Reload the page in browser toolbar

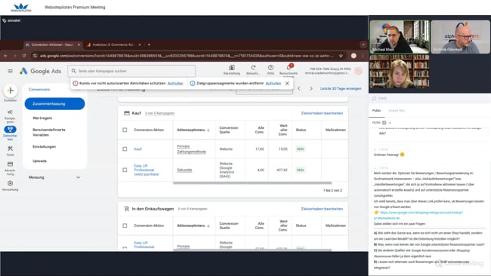(x=24, y=56)
